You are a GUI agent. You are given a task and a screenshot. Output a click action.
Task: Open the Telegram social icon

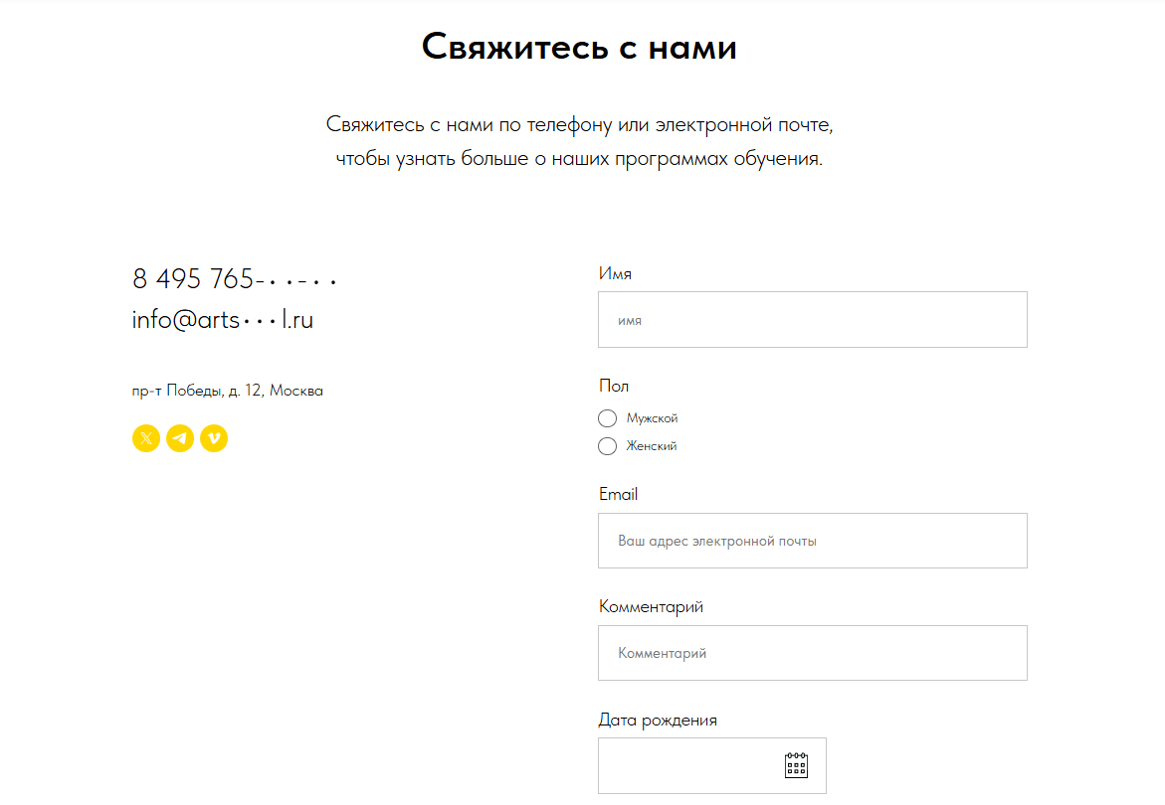tap(180, 438)
